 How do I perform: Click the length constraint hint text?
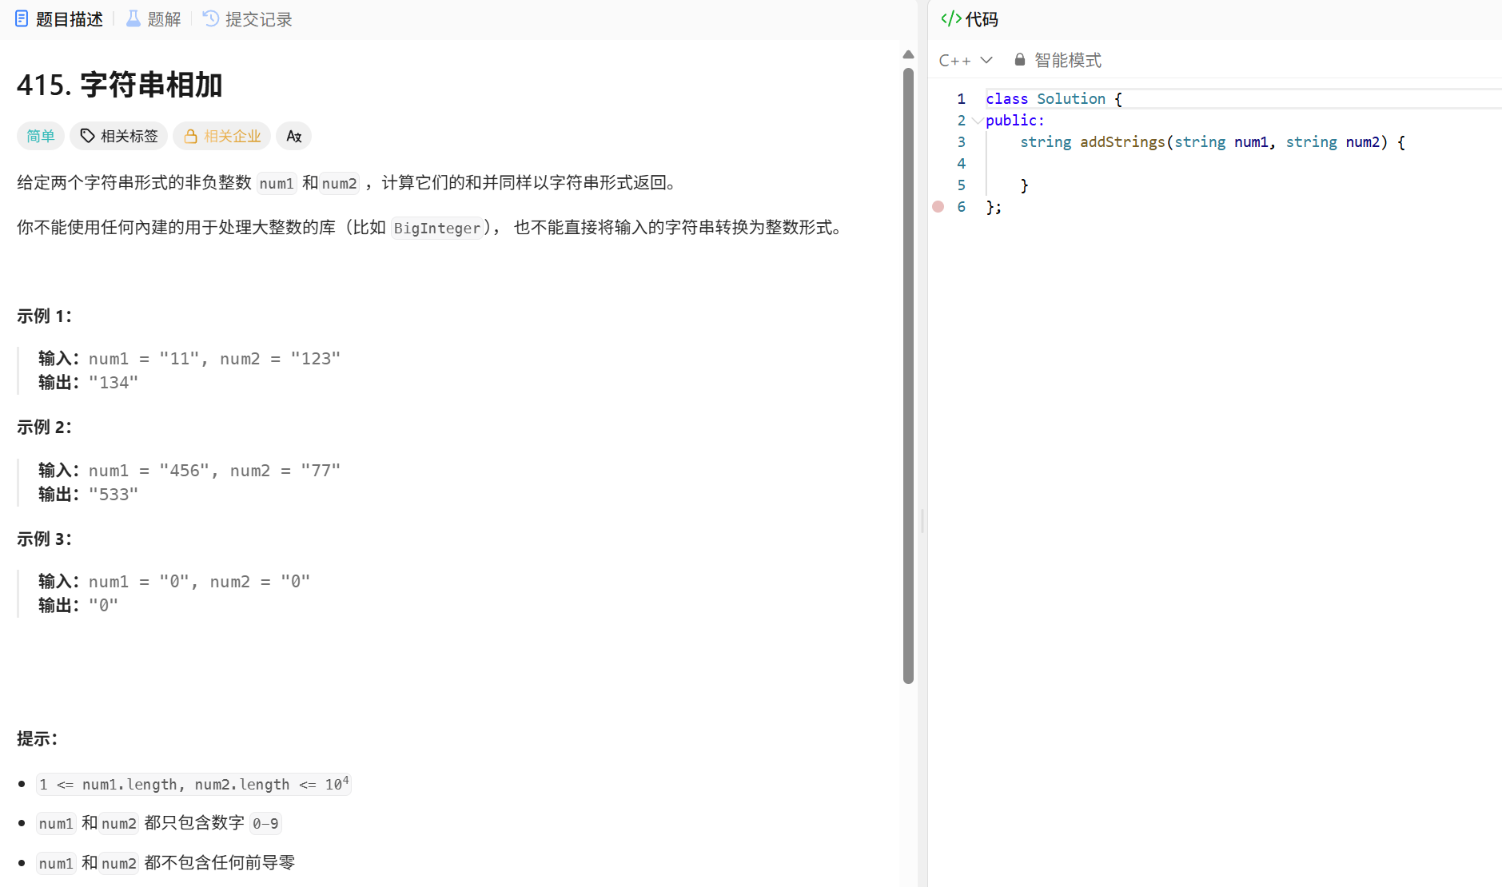point(193,784)
